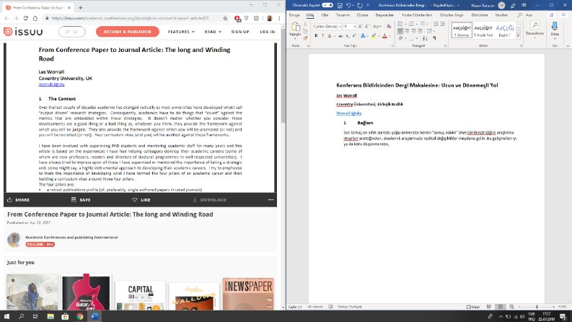The width and height of the screenshot is (572, 322).
Task: Click the Save icon in Word title bar
Action: pyautogui.click(x=340, y=6)
